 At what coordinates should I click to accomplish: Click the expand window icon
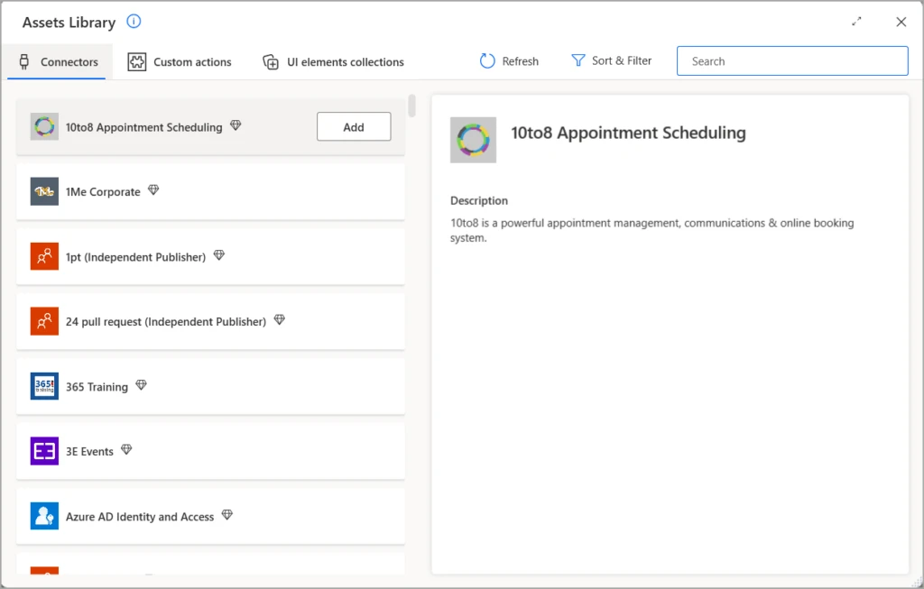[856, 22]
